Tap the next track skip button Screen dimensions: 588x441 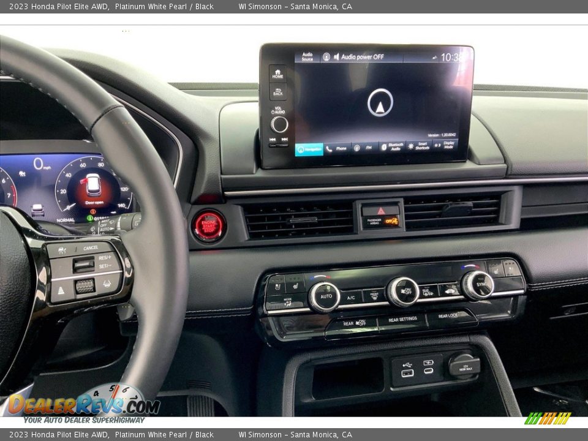coord(285,140)
